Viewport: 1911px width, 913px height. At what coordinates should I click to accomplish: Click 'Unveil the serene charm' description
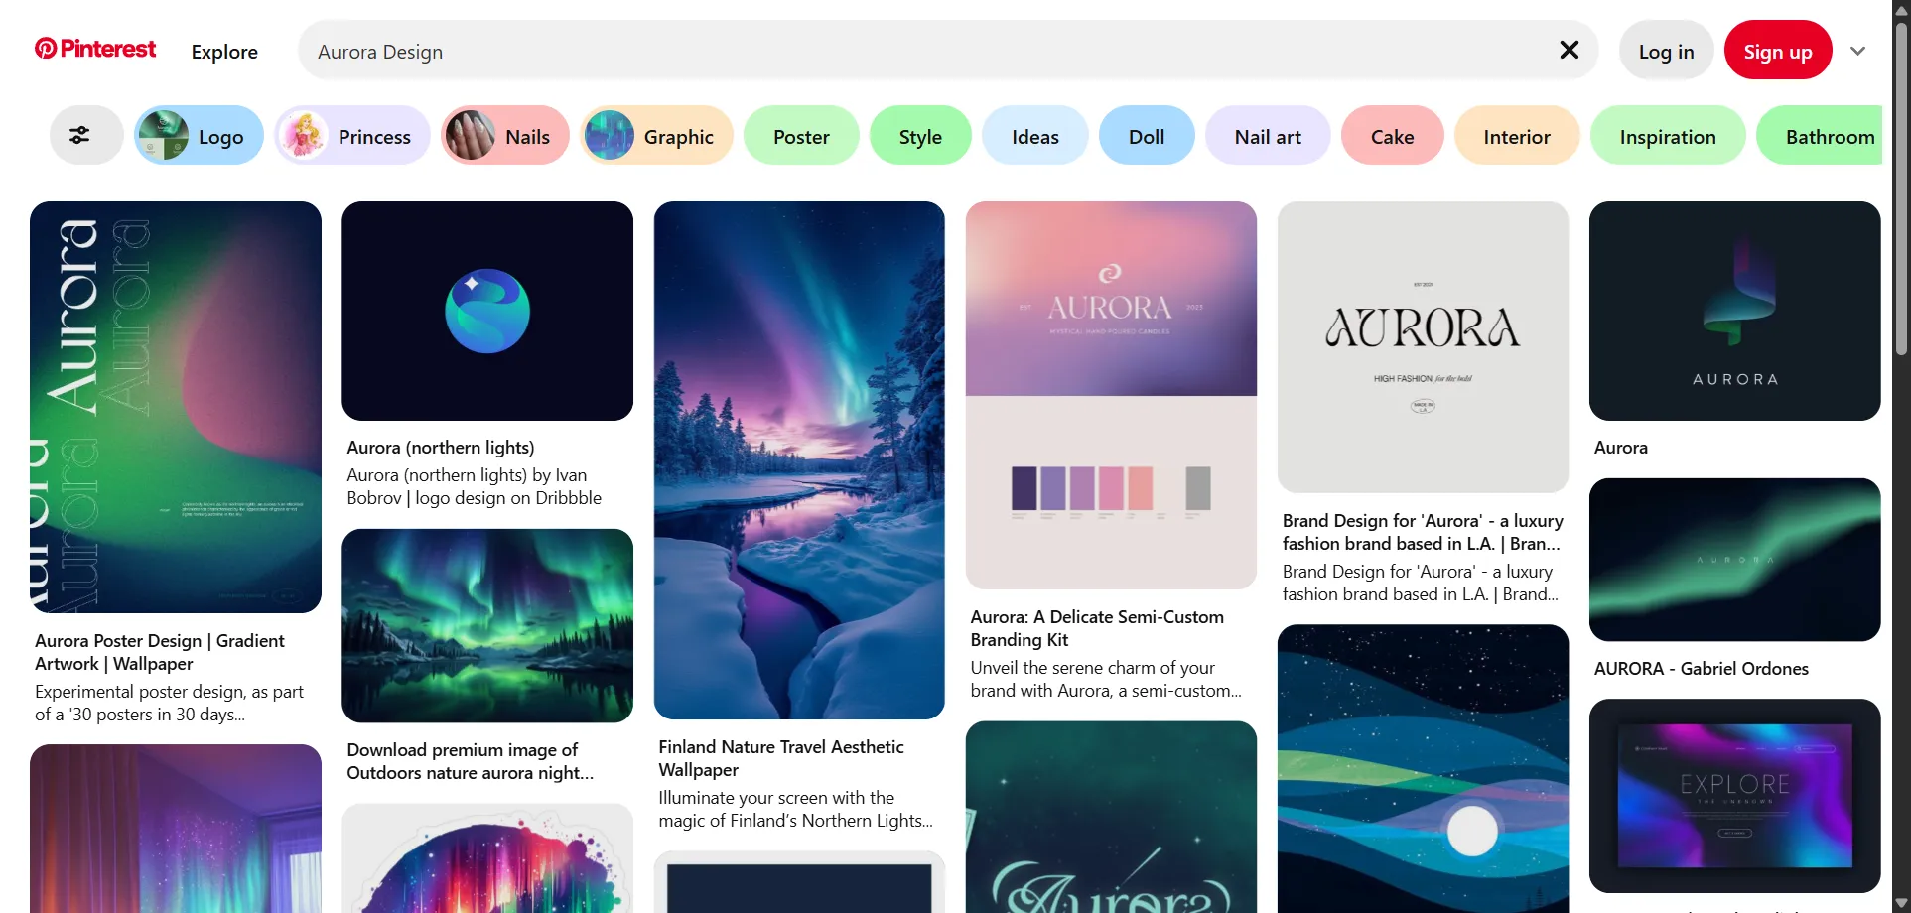point(1106,679)
